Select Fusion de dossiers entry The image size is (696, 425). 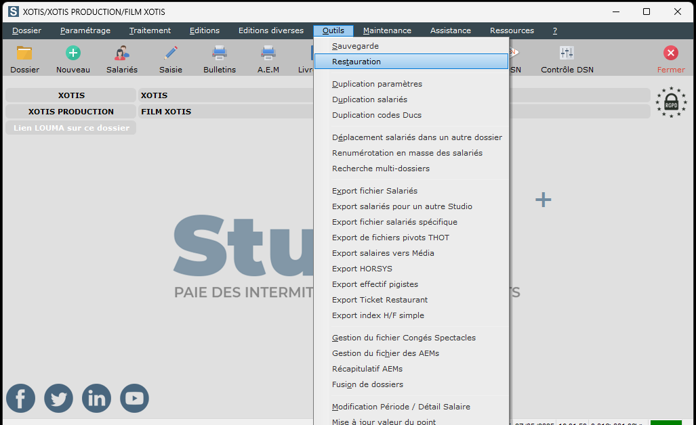[411, 384]
